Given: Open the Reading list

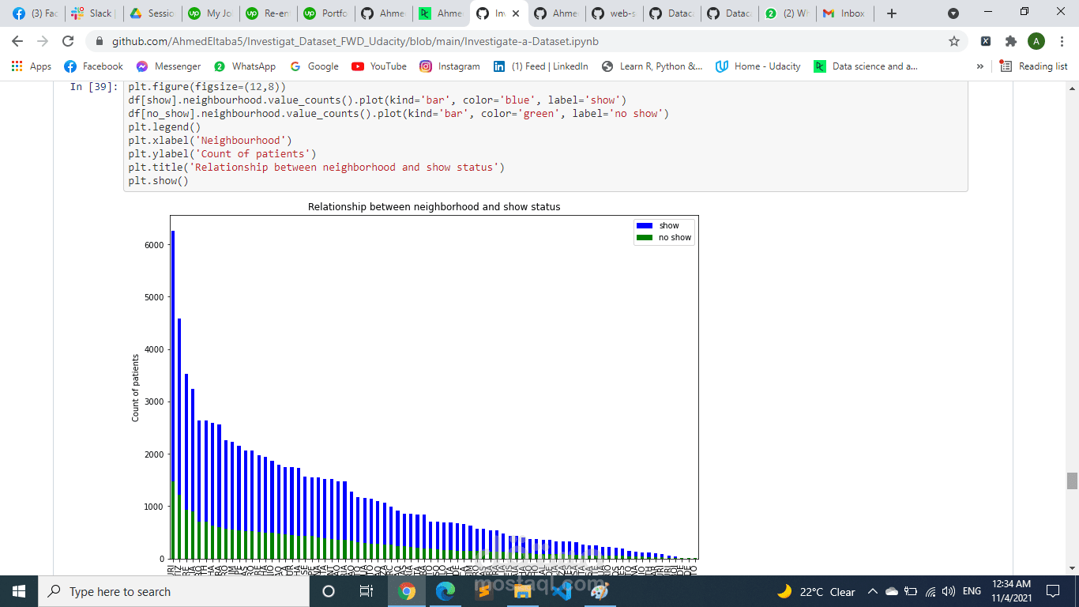Looking at the screenshot, I should coord(1034,66).
